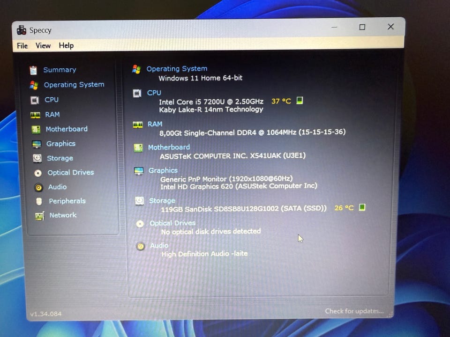Open the View menu
The height and width of the screenshot is (337, 450).
coord(43,45)
